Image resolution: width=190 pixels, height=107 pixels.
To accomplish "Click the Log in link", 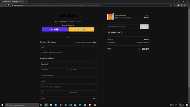I will point(94,42).
